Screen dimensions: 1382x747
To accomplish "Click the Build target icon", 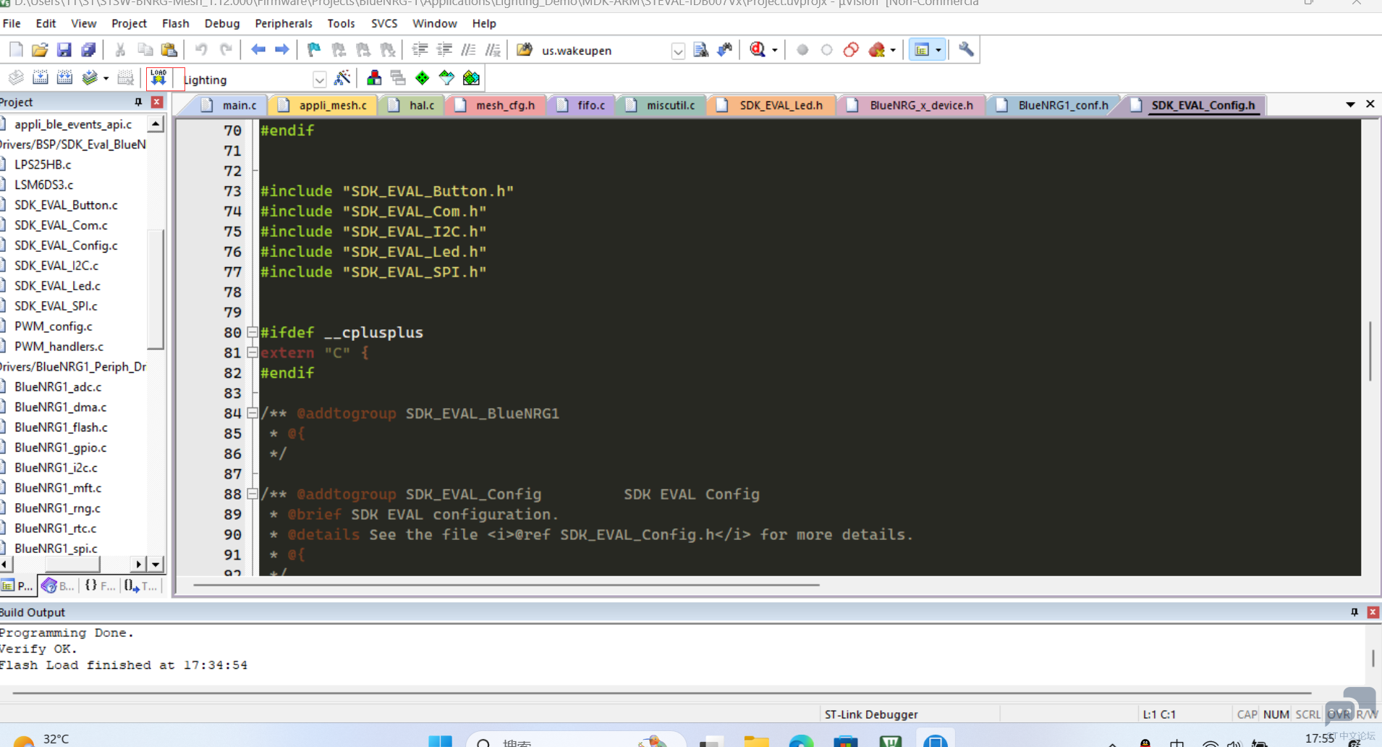I will pos(41,77).
